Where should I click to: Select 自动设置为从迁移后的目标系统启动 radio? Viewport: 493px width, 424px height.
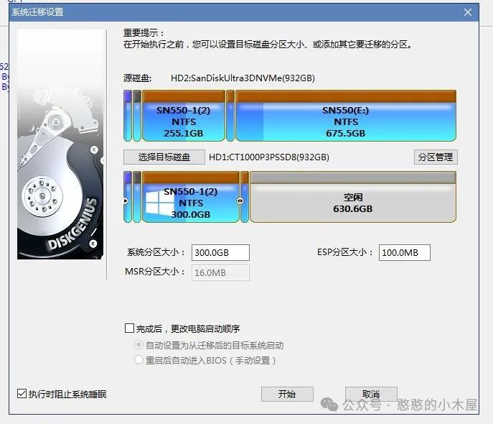(x=138, y=345)
